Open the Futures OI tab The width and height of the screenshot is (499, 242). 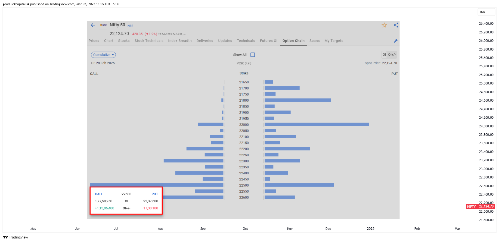pos(269,41)
